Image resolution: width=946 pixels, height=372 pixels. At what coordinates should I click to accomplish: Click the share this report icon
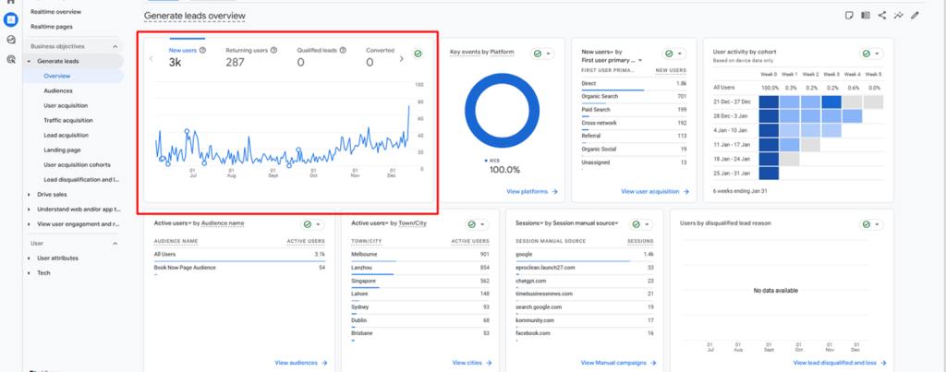[x=882, y=15]
